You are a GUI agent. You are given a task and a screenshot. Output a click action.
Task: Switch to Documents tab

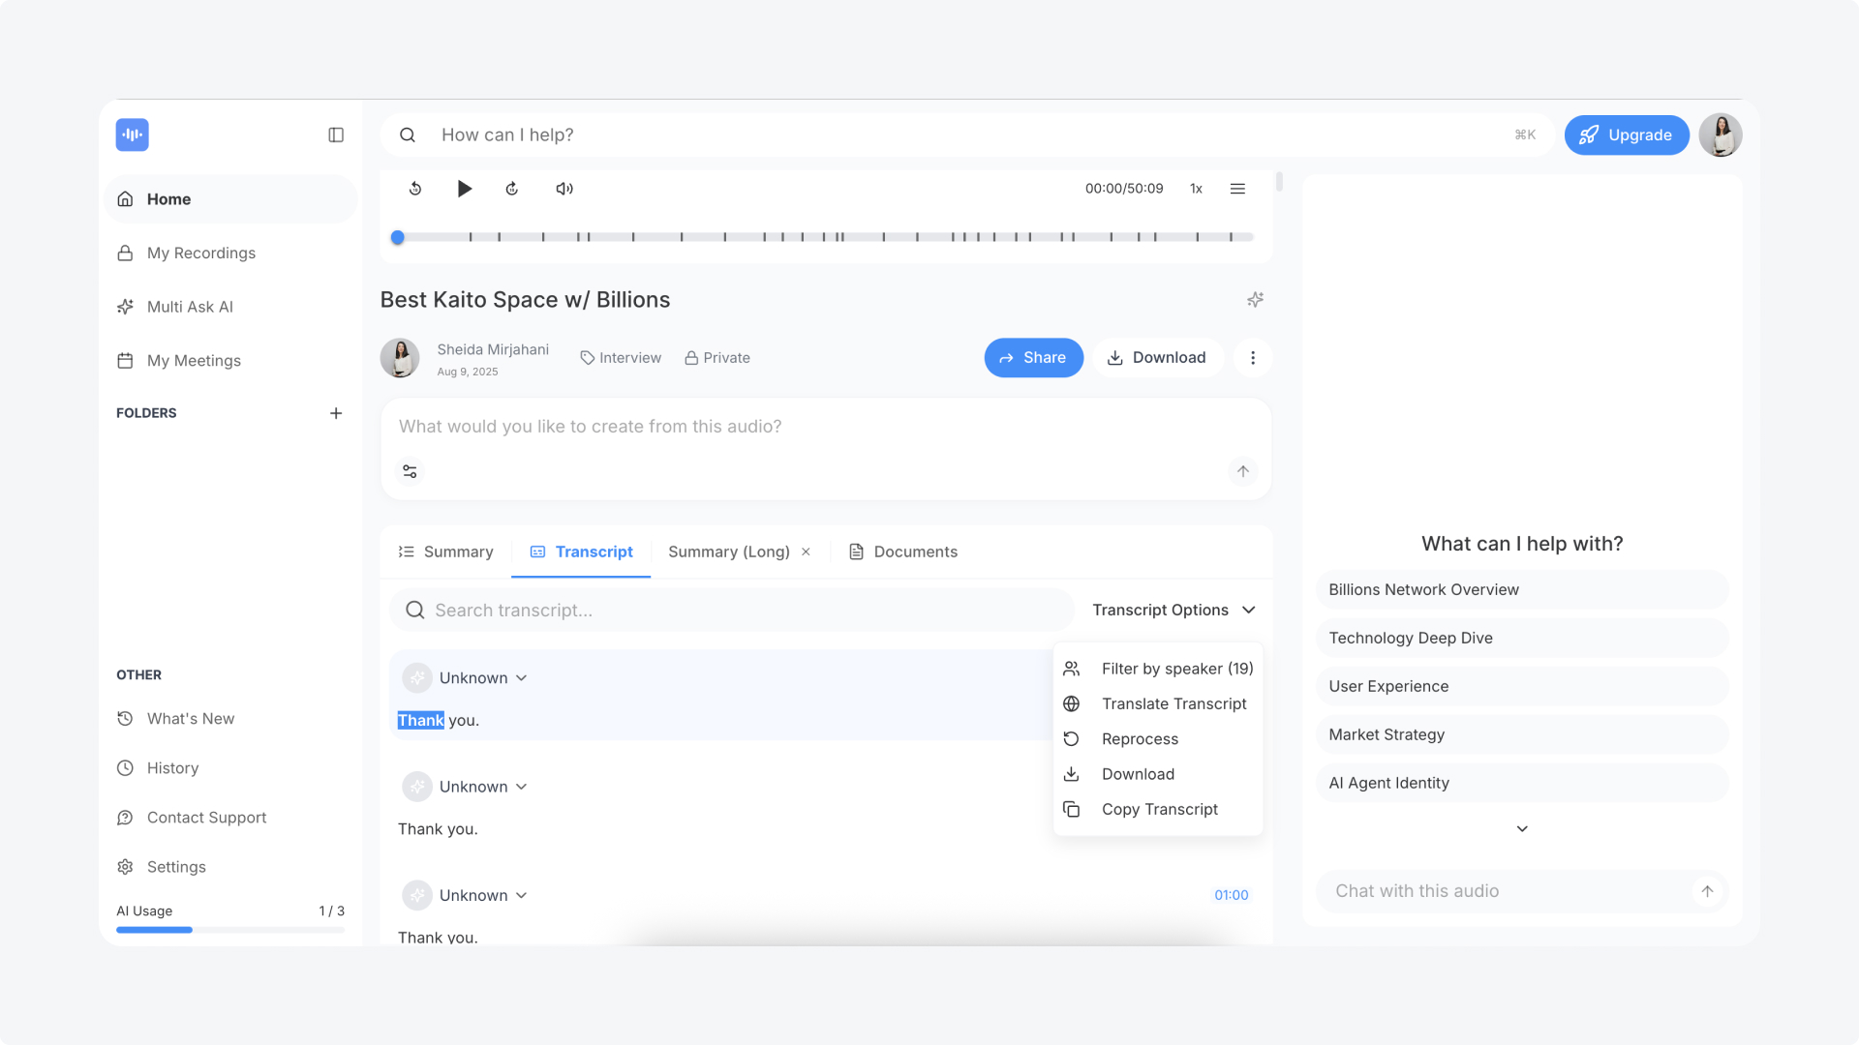[903, 552]
